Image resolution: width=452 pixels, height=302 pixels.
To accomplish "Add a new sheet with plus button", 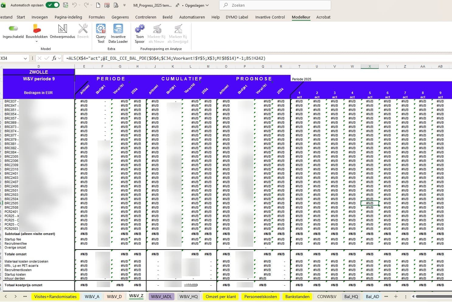I will click(x=396, y=297).
